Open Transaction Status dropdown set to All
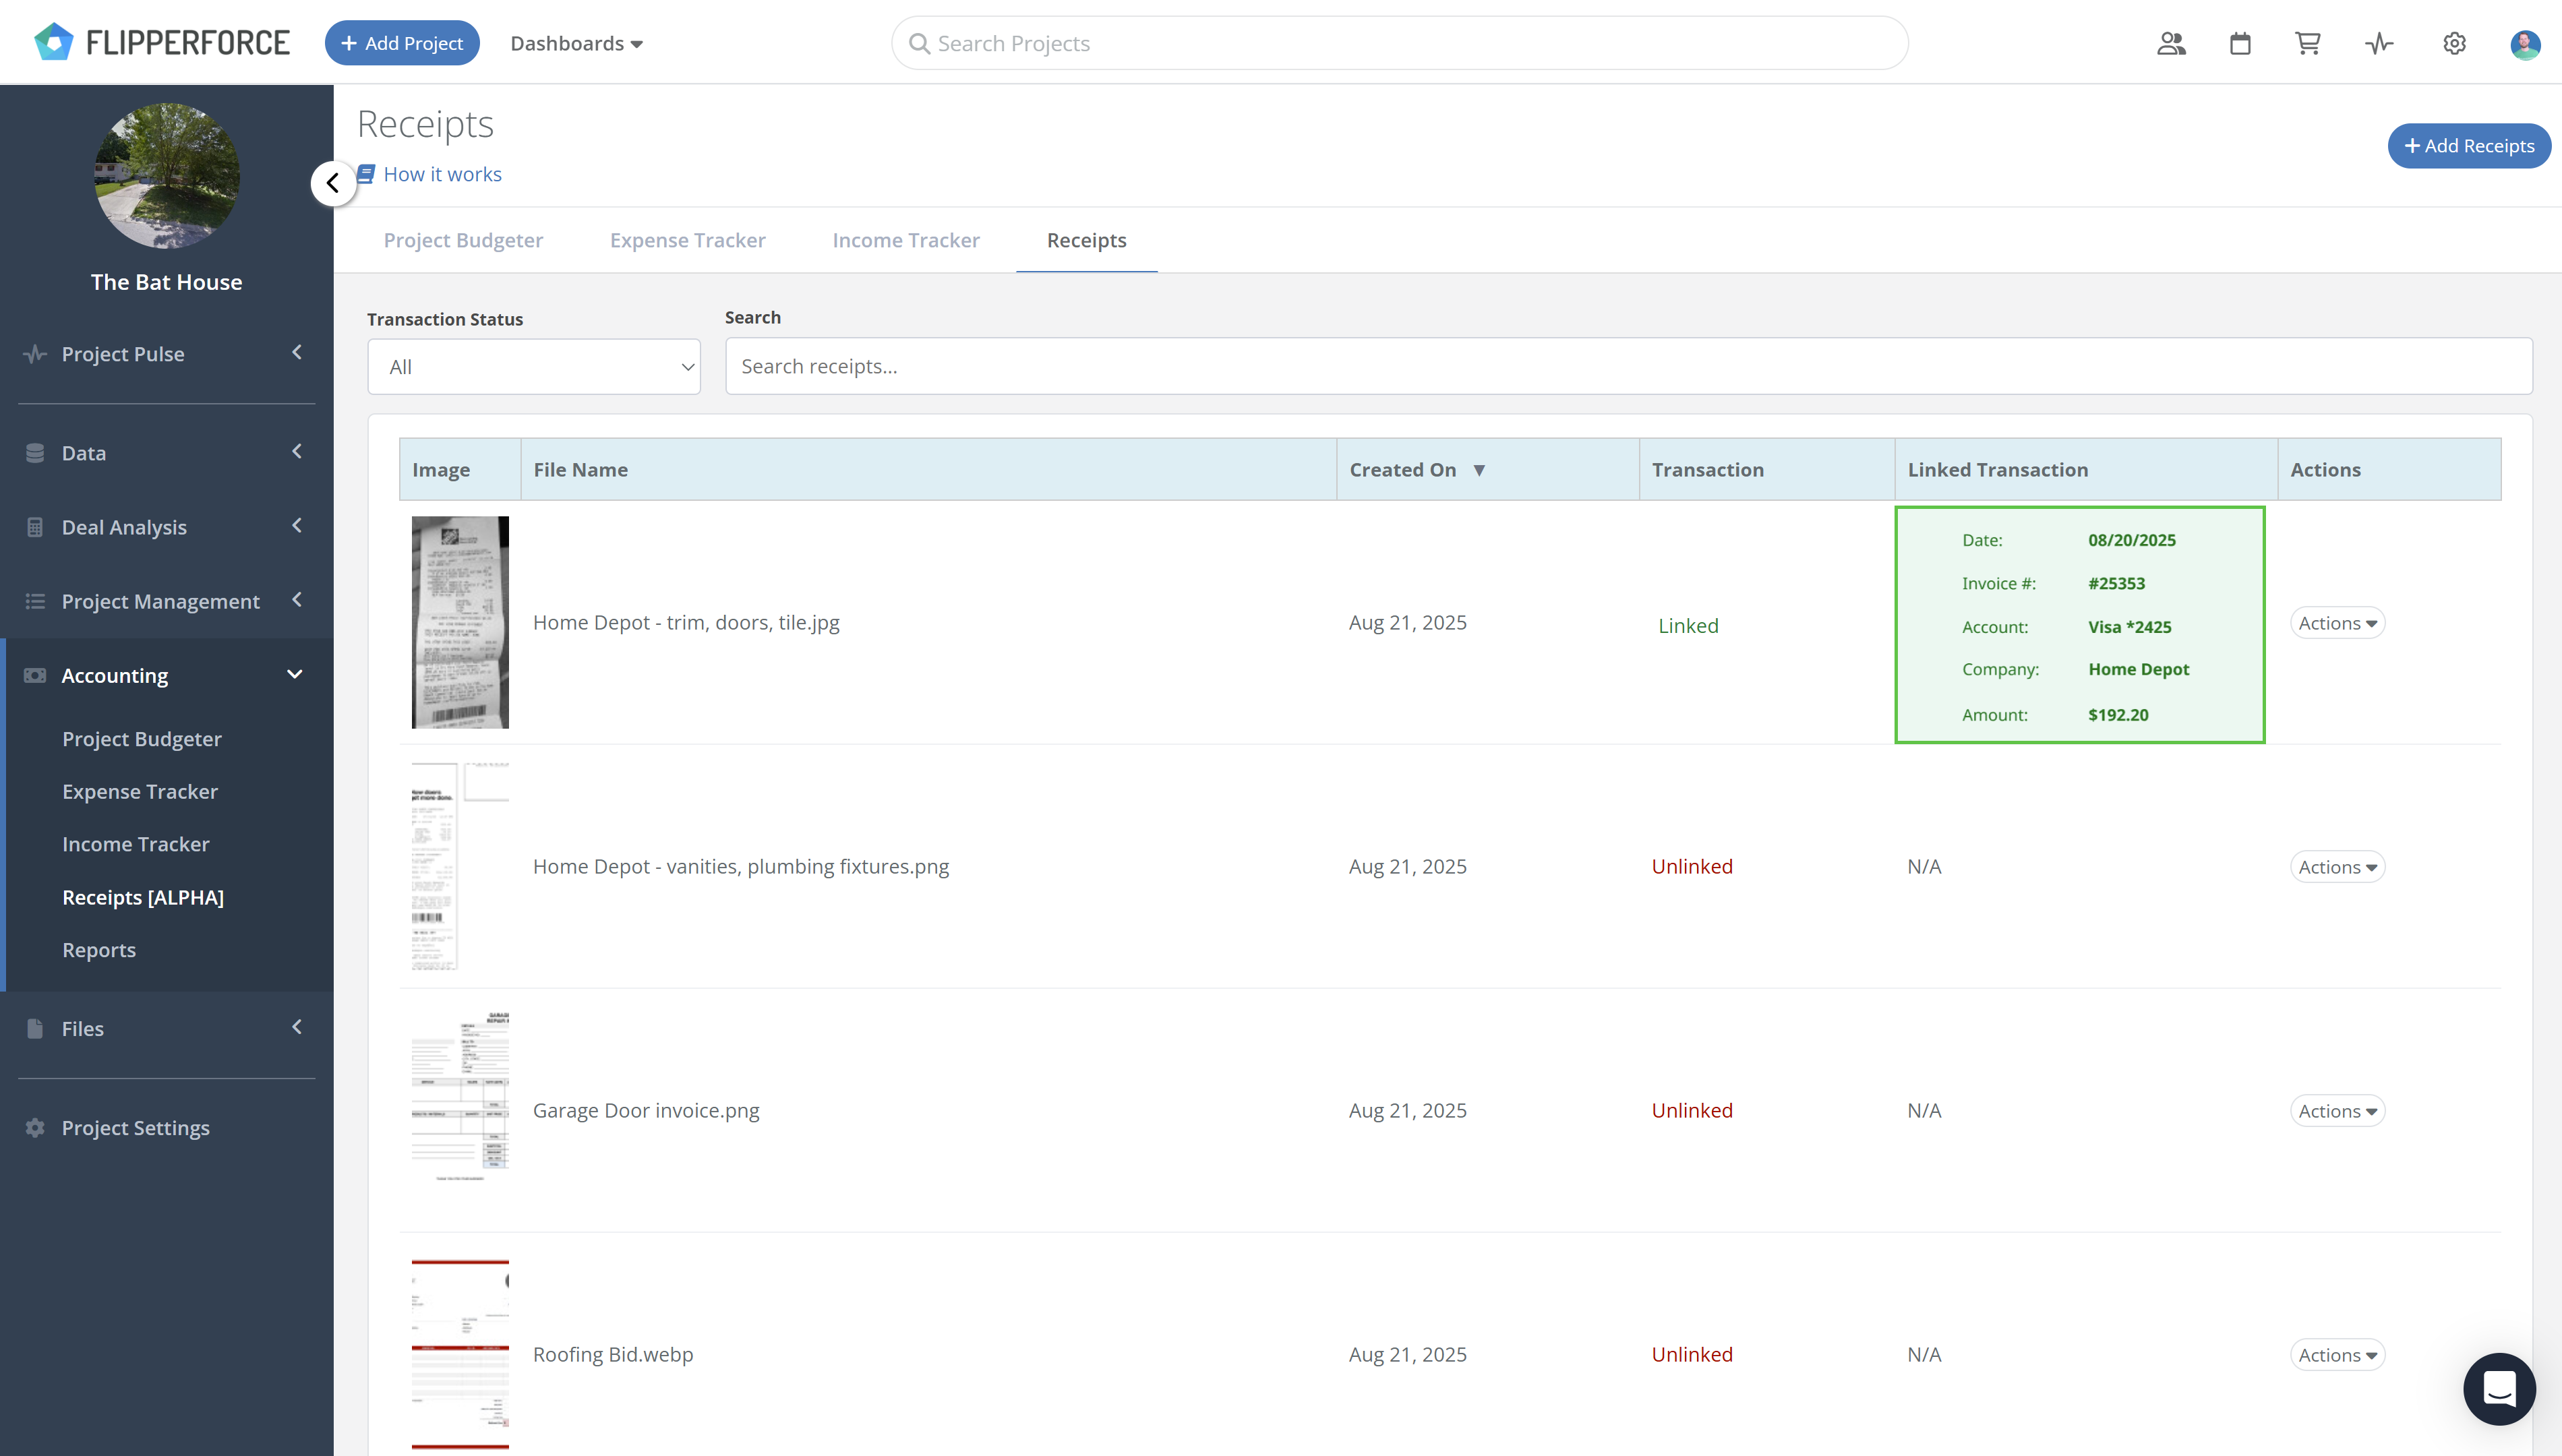 534,366
